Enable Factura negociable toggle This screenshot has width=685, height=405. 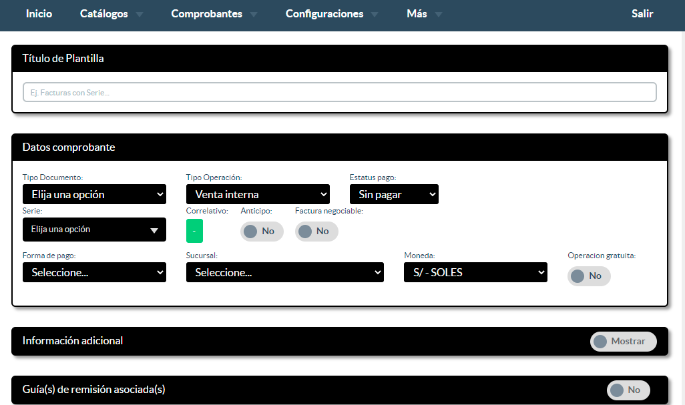pyautogui.click(x=316, y=232)
